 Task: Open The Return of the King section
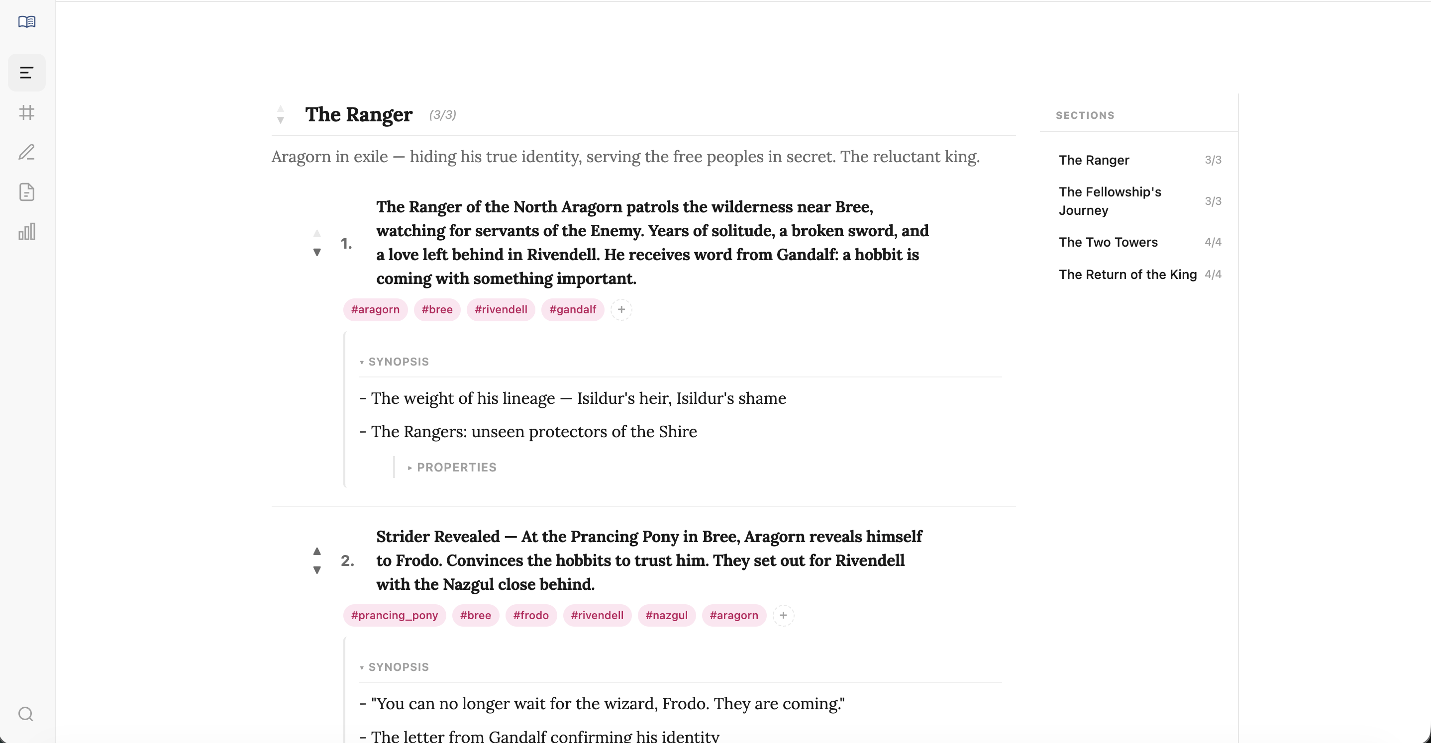[x=1127, y=275]
